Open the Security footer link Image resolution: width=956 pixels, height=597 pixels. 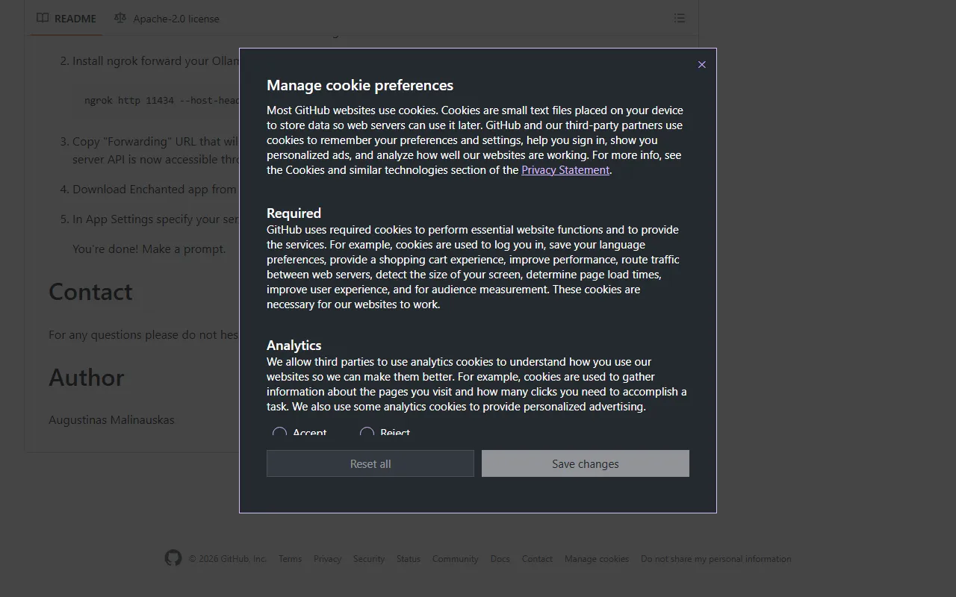[x=369, y=559]
